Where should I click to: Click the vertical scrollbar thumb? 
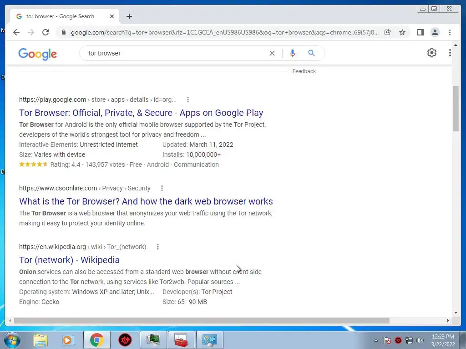[456, 108]
